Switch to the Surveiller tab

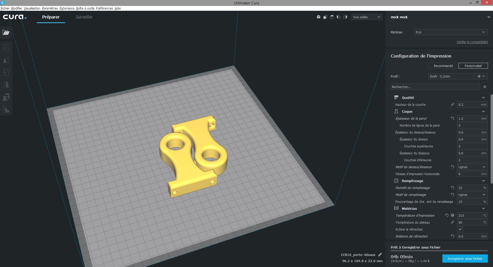pyautogui.click(x=84, y=17)
